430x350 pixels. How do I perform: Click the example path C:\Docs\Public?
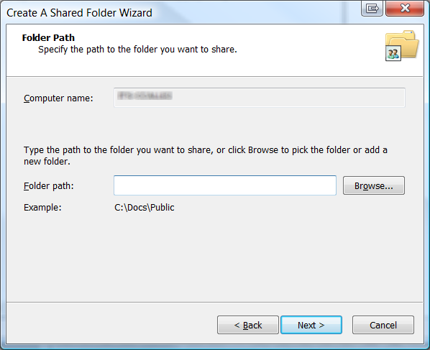tap(145, 208)
